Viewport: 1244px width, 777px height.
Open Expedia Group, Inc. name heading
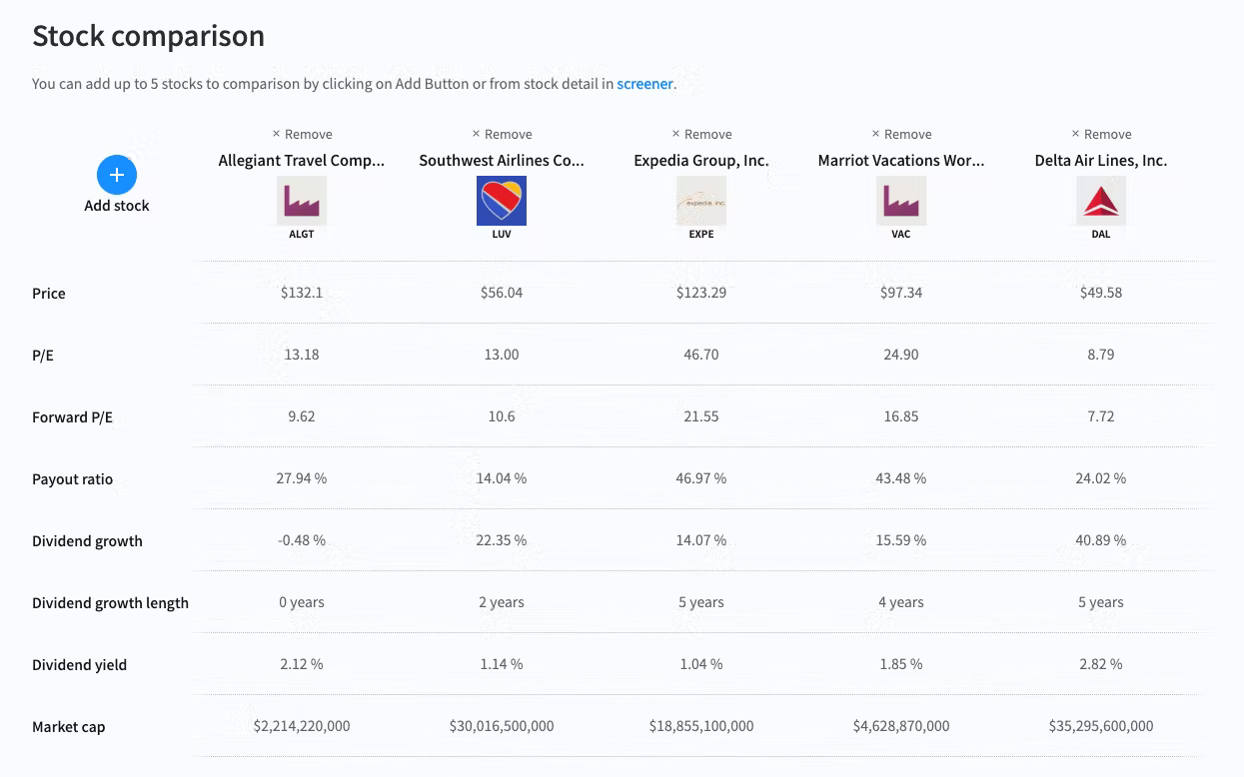click(701, 160)
